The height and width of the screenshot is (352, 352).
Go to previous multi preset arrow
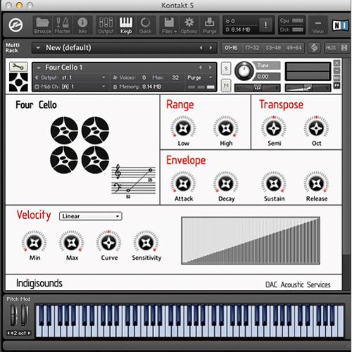[x=201, y=48]
